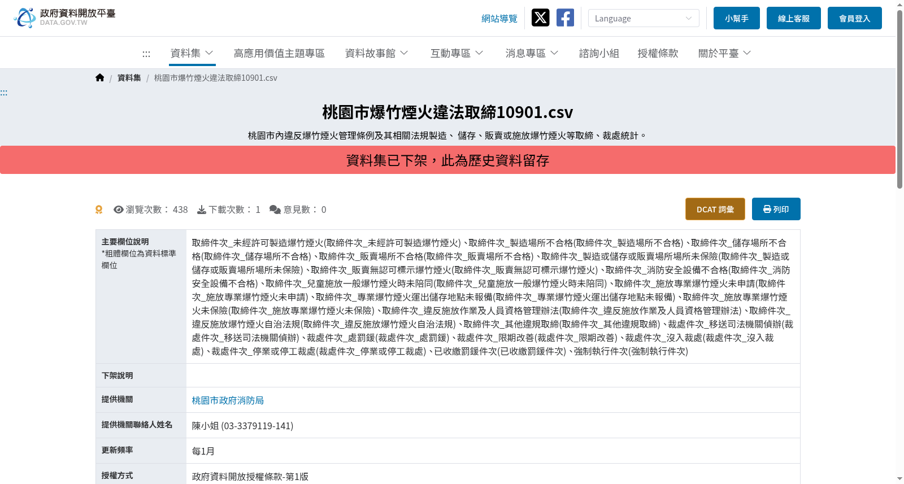Screen dimensions: 904x484
Task: Click the 更新頻率 row label
Action: [x=118, y=450]
